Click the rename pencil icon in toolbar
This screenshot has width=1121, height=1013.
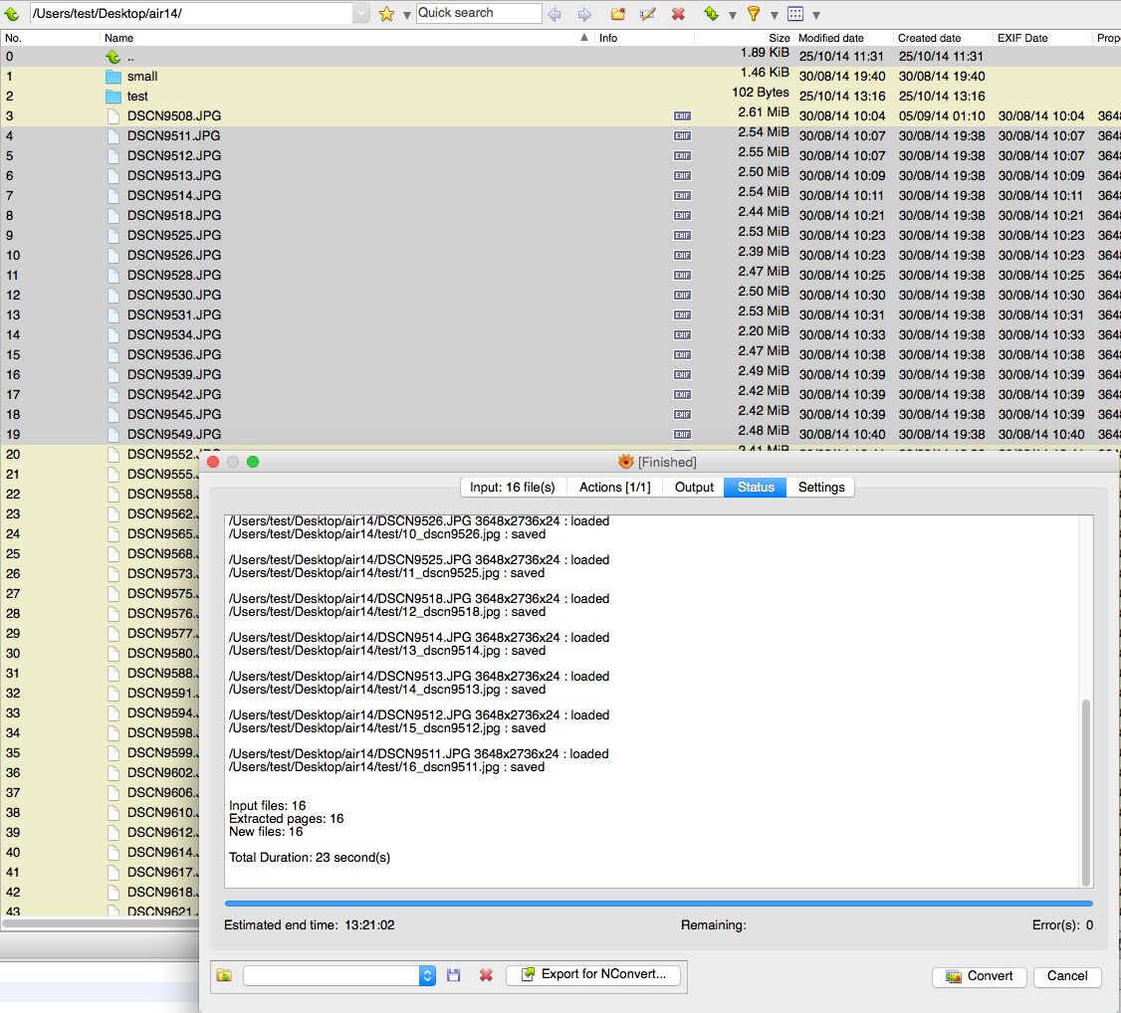[x=648, y=14]
